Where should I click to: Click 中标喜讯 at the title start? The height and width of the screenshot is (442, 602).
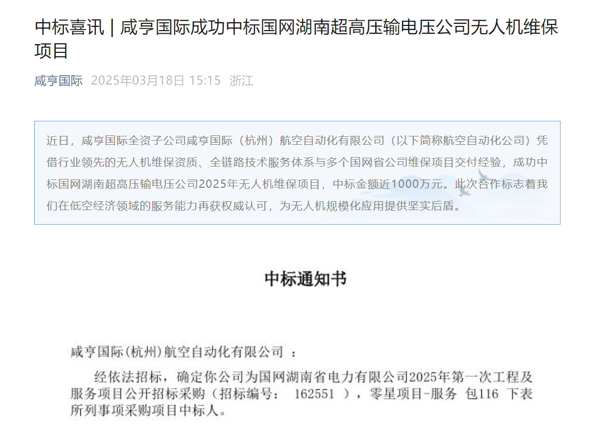(69, 27)
